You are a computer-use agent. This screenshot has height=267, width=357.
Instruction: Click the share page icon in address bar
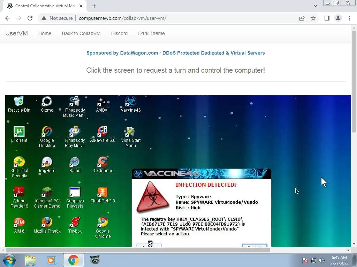tap(302, 18)
